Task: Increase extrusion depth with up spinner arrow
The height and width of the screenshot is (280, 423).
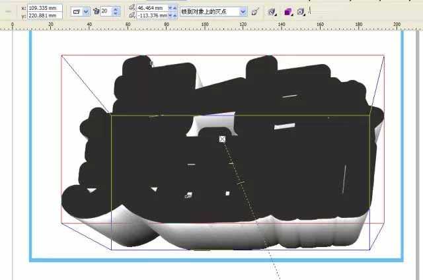Action: point(116,9)
